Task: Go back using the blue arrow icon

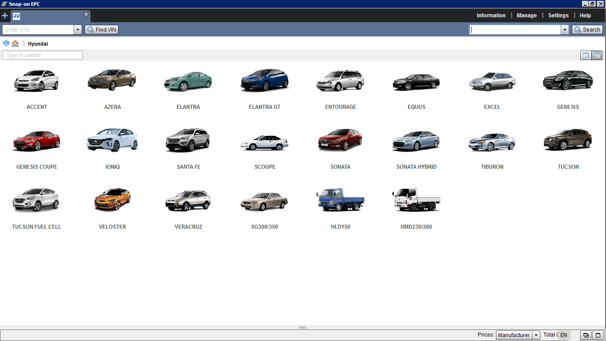Action: coord(6,44)
